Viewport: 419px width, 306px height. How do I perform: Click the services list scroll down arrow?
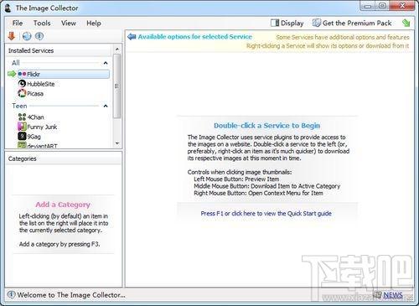click(x=117, y=143)
